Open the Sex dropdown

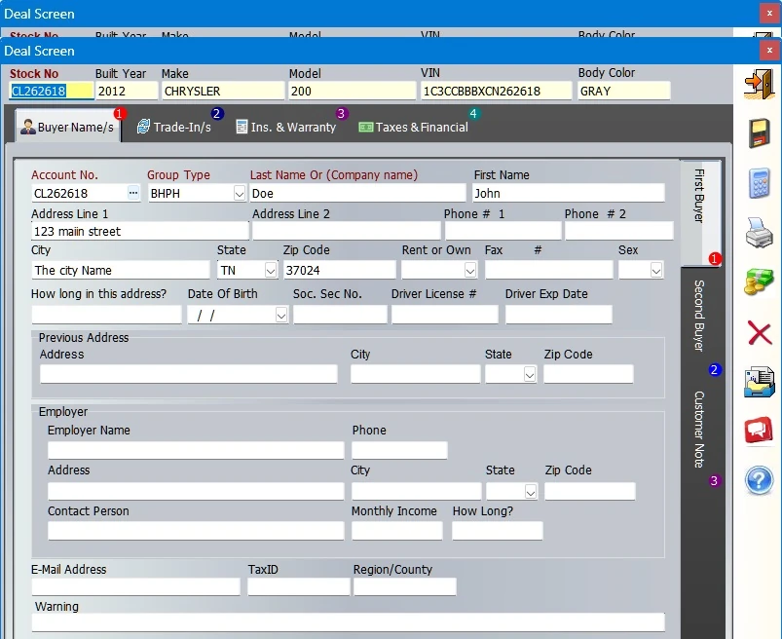pos(655,271)
